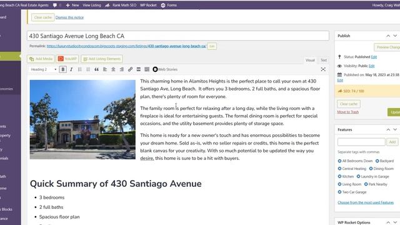
Task: Open comments icon in admin bar
Action: click(x=55, y=5)
